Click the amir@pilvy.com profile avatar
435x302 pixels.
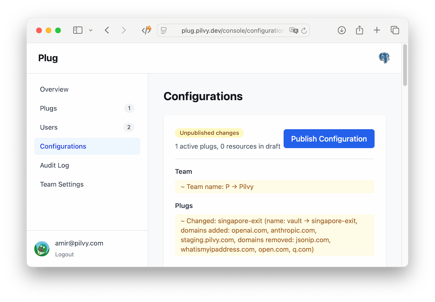[x=41, y=248]
